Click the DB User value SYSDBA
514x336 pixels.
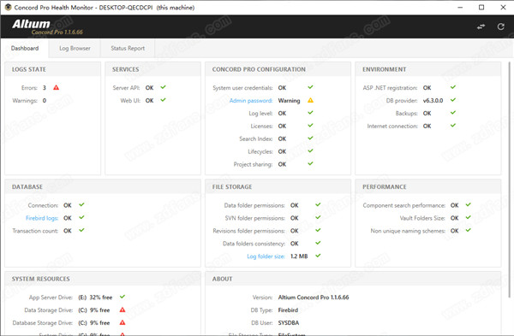point(289,323)
